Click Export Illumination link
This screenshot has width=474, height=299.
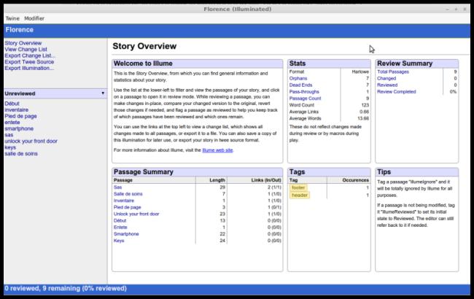coord(29,68)
